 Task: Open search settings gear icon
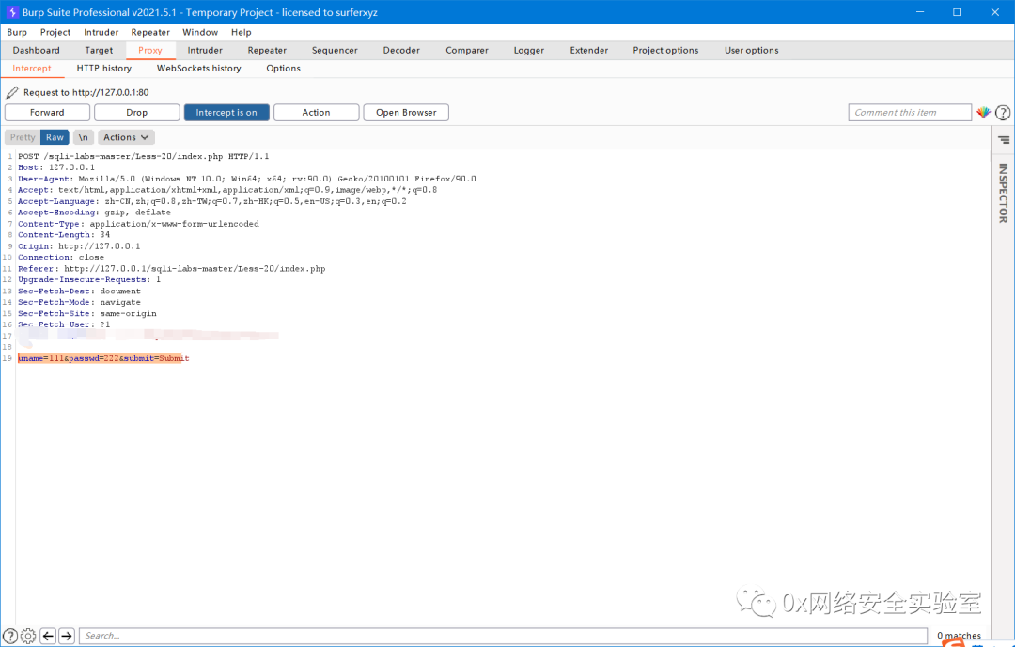tap(28, 636)
